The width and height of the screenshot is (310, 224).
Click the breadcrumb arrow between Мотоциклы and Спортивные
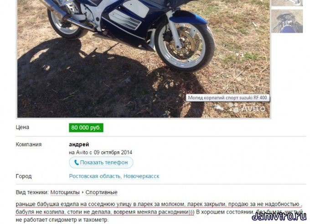tap(83, 192)
